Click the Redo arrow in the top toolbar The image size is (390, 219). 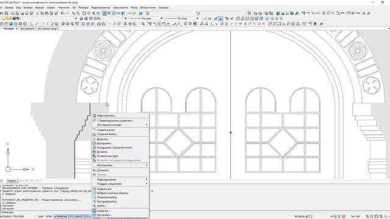click(x=67, y=13)
